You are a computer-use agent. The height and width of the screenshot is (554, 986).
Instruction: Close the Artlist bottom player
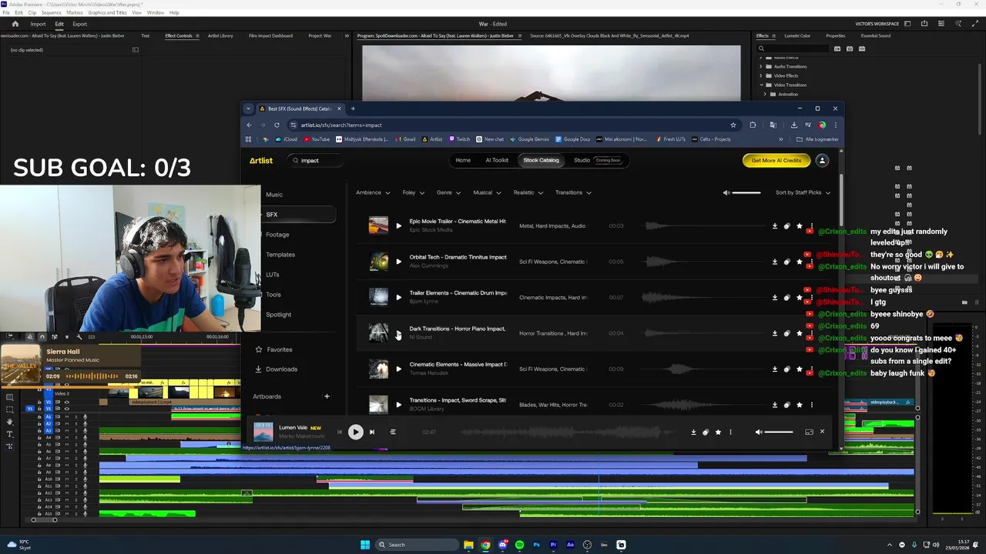point(822,432)
